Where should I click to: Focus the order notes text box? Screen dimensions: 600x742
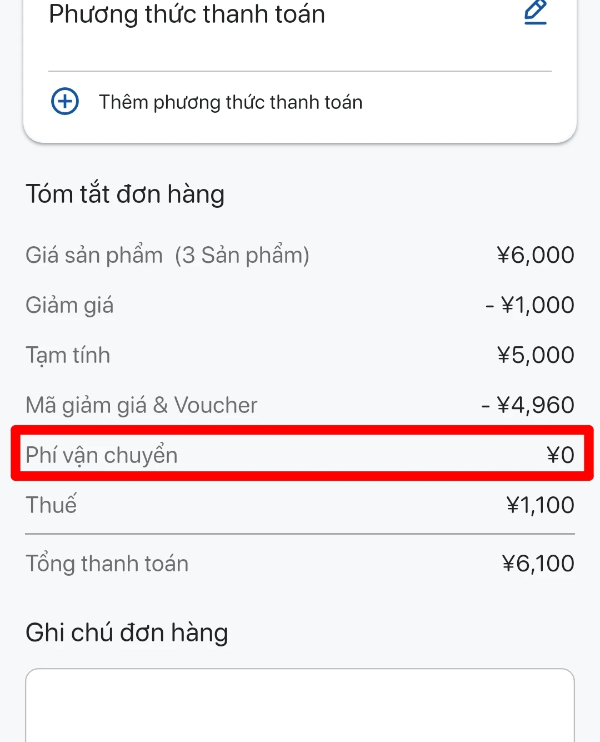point(300,705)
